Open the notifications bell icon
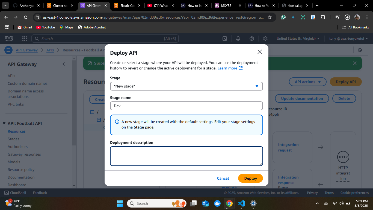 (238, 39)
